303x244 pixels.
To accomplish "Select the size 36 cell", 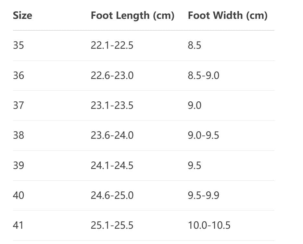I will [x=19, y=75].
